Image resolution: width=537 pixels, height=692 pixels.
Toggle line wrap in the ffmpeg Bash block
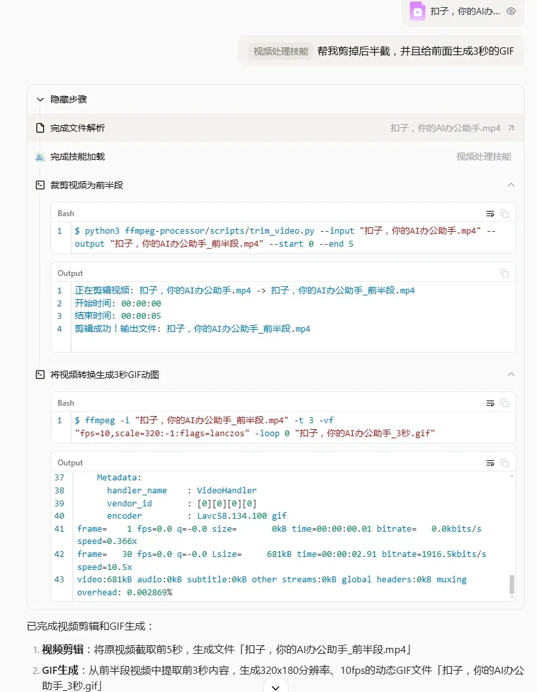point(490,403)
